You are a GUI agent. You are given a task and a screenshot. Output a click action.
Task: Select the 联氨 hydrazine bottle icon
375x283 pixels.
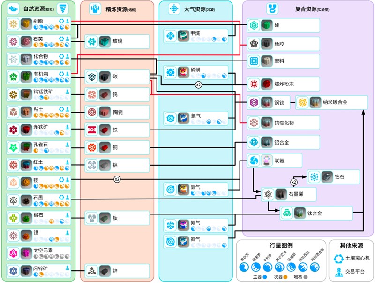tap(267, 161)
